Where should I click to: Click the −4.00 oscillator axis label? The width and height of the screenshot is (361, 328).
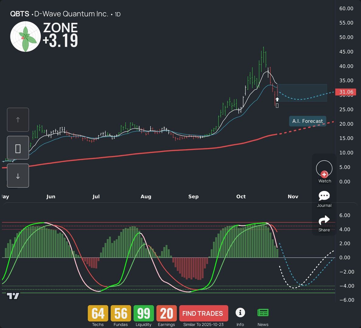coord(347,286)
